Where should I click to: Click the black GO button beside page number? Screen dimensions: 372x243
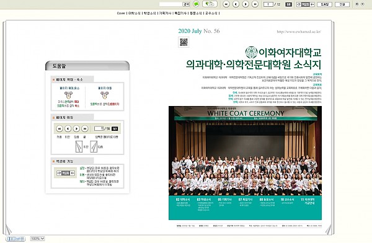tap(288, 4)
